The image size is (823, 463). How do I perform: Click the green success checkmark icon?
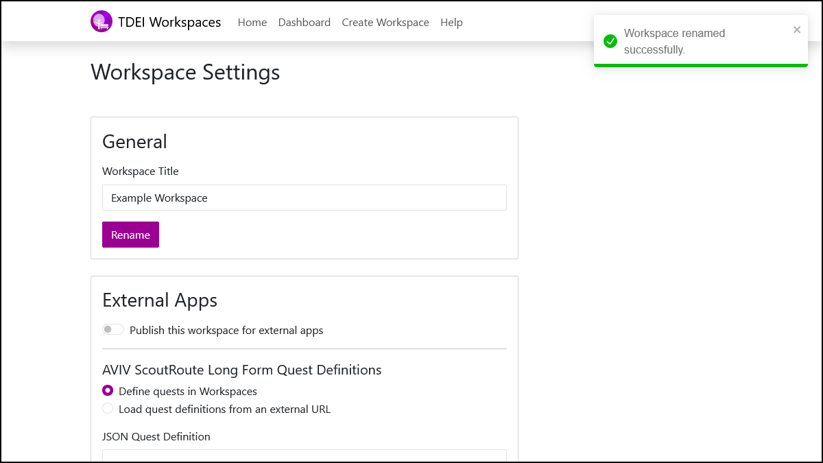click(x=610, y=41)
